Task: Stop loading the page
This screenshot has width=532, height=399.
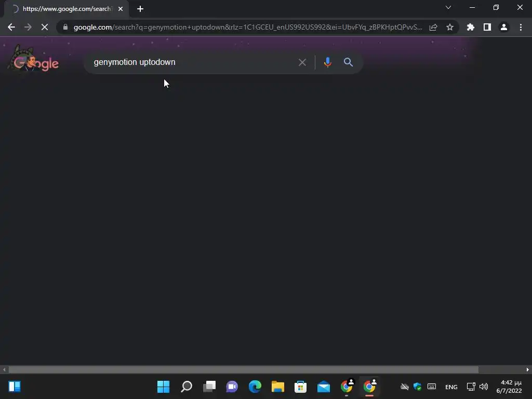Action: coord(45,27)
